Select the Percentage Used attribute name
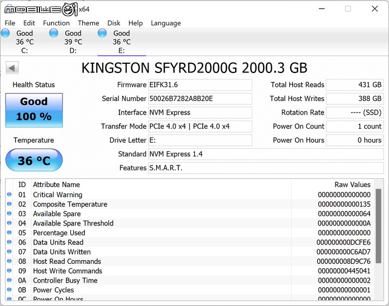 point(59,233)
